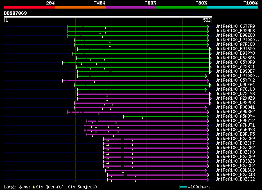Select the UniRef100_A2XWZ9 label

[x=235, y=98]
